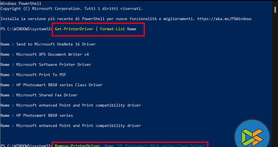Select the HP Photosmart B010 series entry without Class Driver
This screenshot has height=147, width=278.
tap(44, 115)
